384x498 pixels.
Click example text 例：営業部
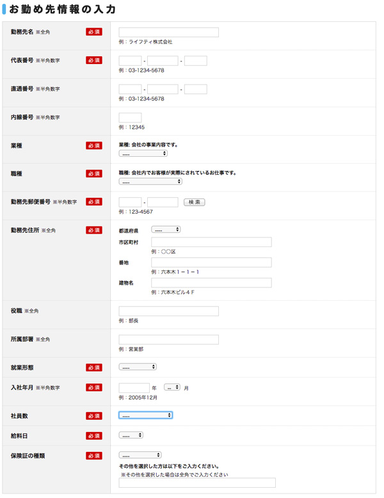(x=131, y=349)
